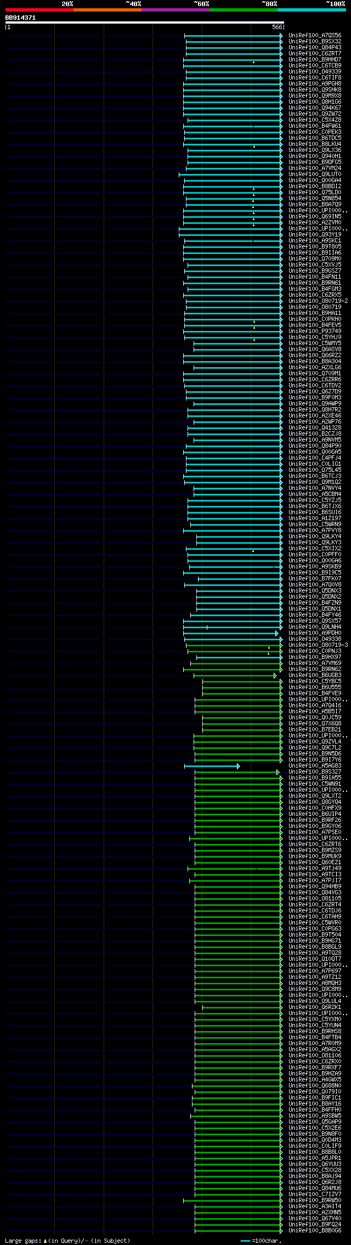Open hit UniRef100_O80719-2
The width and height of the screenshot is (351, 1245).
point(318,301)
